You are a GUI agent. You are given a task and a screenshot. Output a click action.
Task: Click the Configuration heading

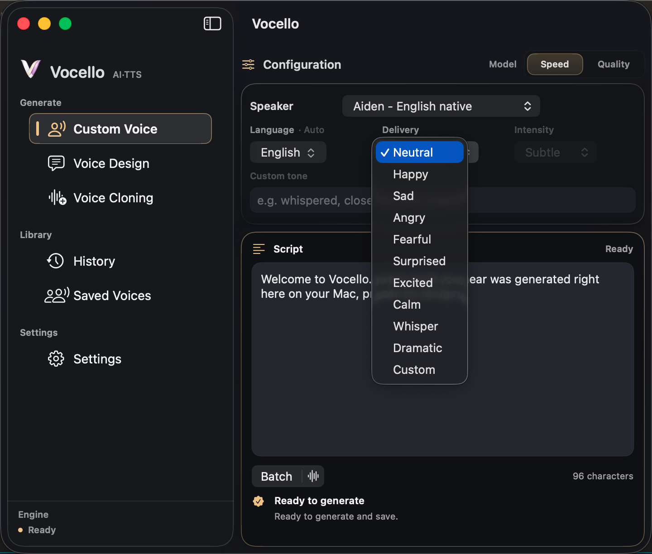click(x=302, y=65)
